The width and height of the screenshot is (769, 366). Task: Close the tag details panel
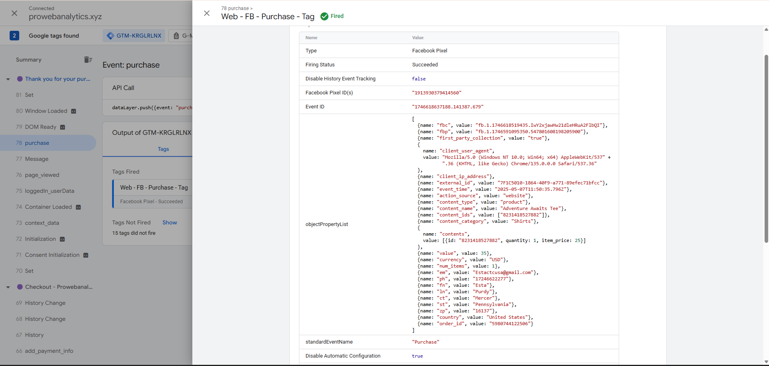[207, 13]
